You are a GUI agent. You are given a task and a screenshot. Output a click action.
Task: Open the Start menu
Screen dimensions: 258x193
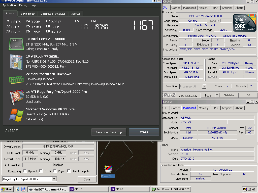coord(7,189)
